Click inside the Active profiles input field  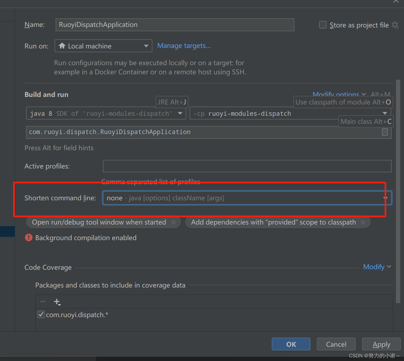pos(247,166)
